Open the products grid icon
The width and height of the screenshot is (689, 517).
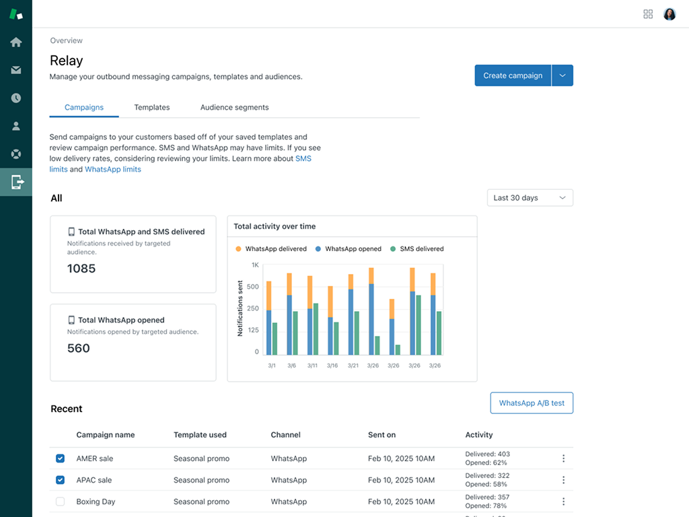[x=648, y=14]
